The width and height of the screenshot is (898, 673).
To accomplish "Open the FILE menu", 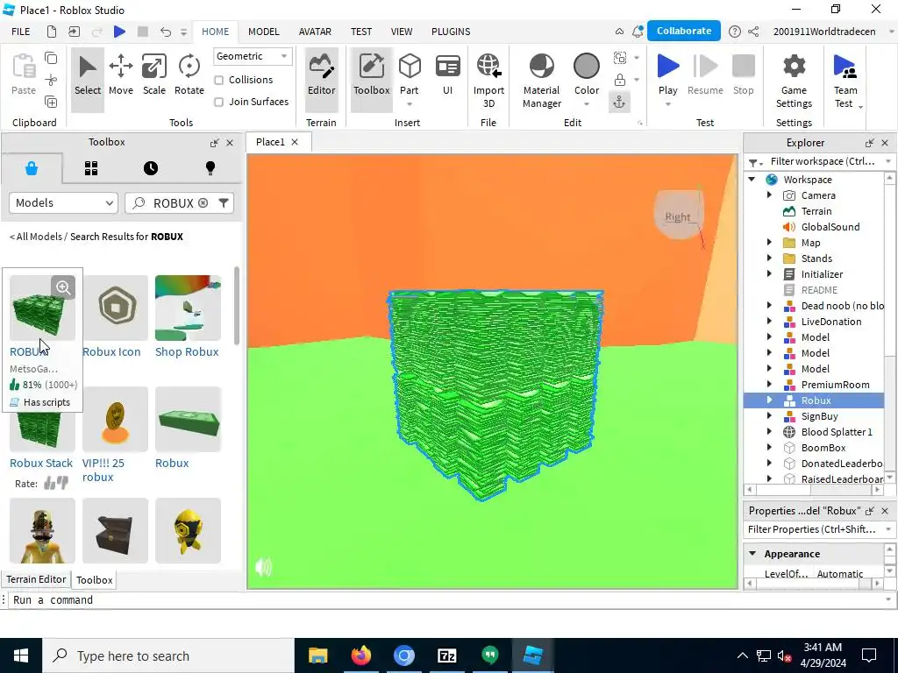I will click(x=21, y=32).
